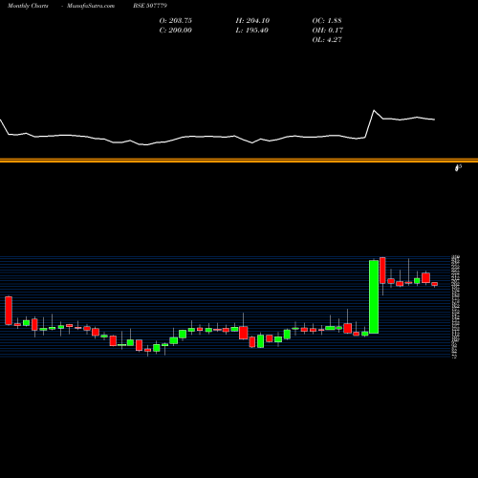Click the 'BSE 507779' symbol text
Viewport: 478px width, 478px height.
tap(150, 6)
